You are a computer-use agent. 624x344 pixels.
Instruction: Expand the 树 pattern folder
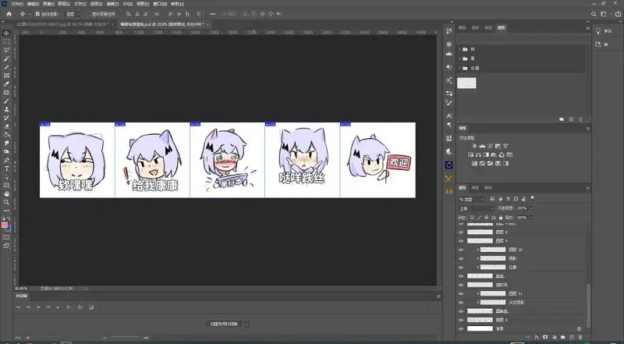click(x=459, y=49)
